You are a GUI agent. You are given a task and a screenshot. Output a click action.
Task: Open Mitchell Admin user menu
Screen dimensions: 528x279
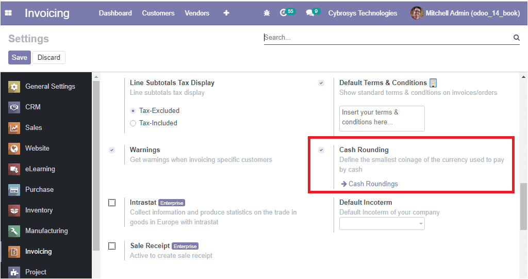click(466, 13)
